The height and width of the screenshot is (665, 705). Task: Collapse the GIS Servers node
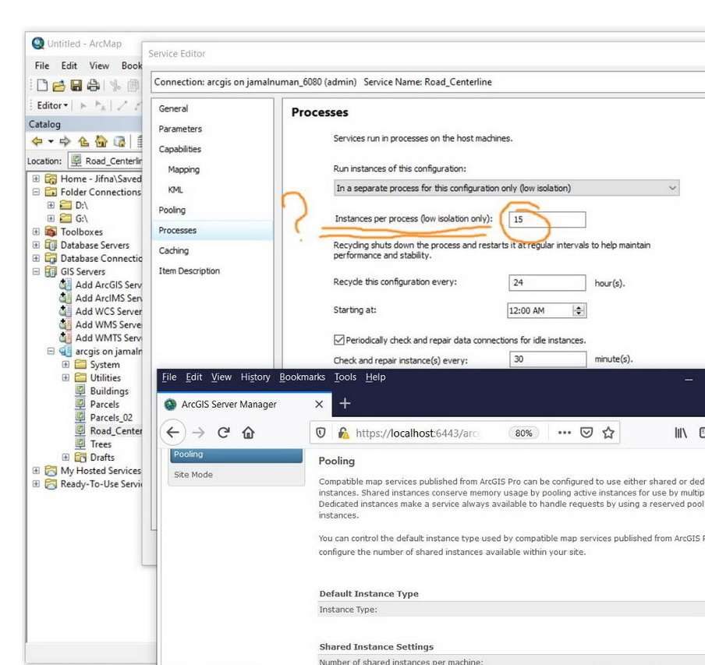(x=36, y=271)
